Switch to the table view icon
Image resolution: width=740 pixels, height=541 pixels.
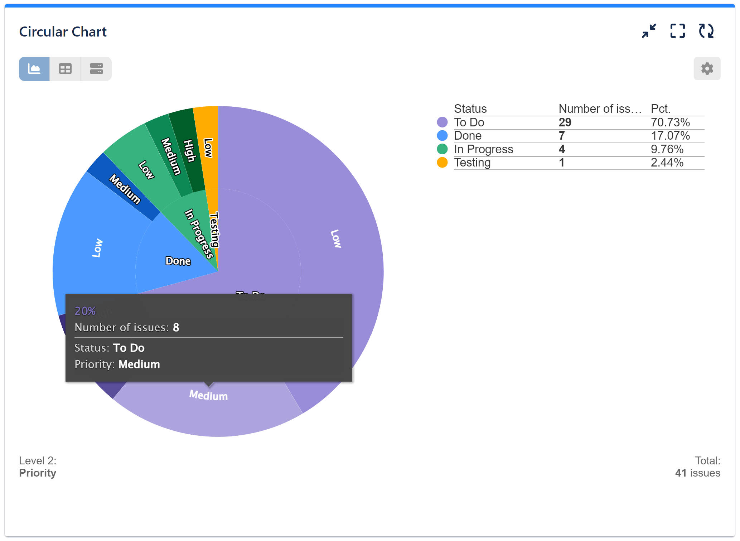pyautogui.click(x=65, y=68)
